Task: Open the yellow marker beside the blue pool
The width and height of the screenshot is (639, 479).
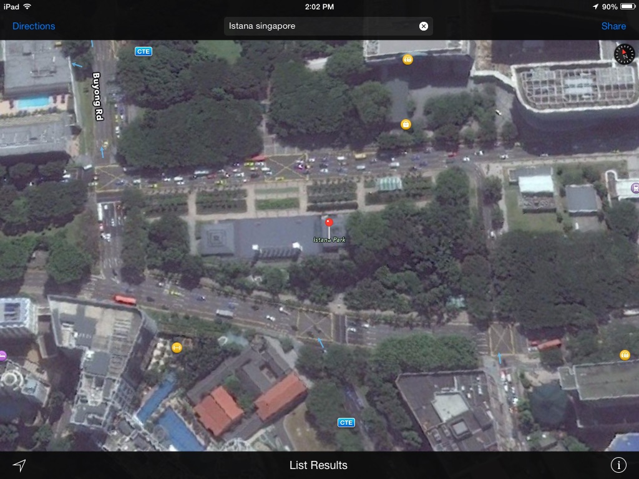Action: pyautogui.click(x=177, y=347)
